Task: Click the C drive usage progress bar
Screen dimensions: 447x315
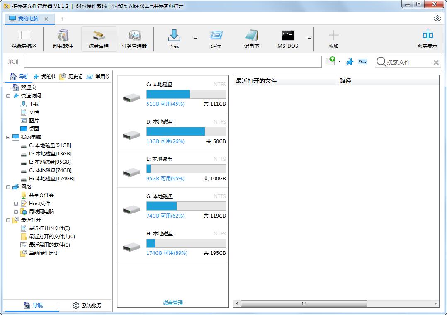Action: coord(186,94)
